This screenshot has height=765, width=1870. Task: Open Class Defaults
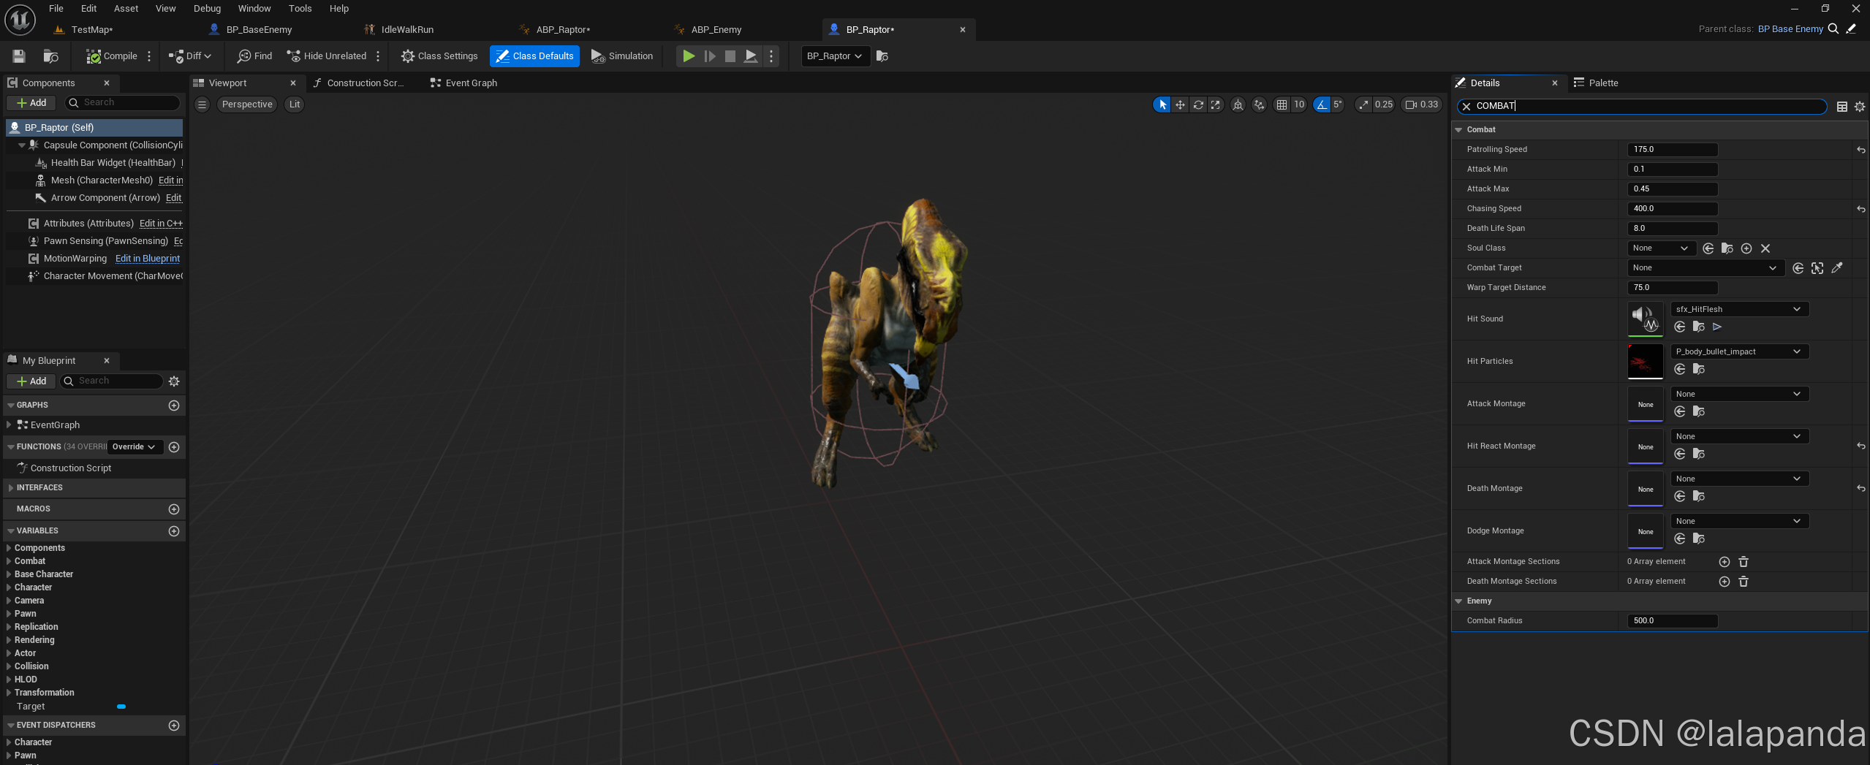coord(534,56)
